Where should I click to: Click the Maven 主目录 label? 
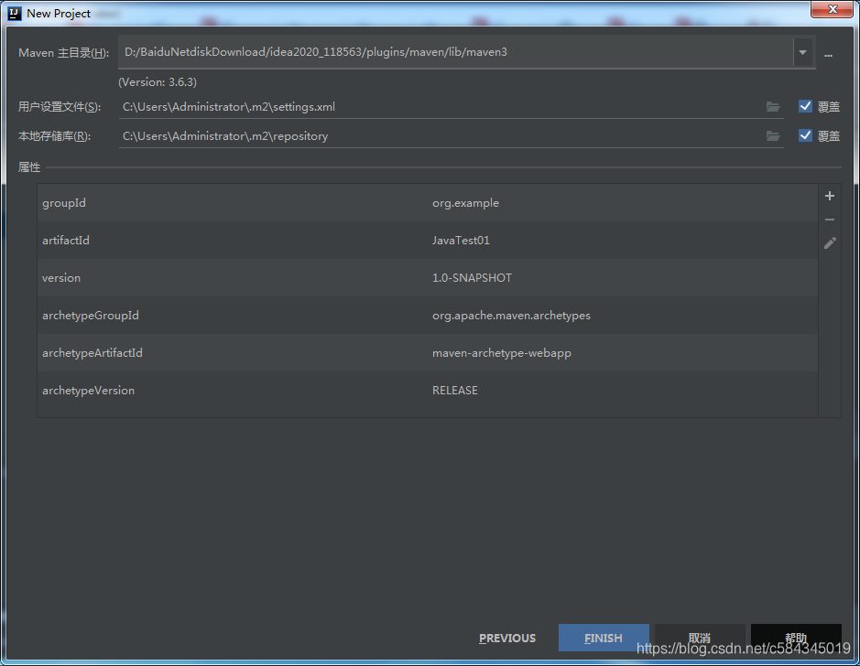coord(63,53)
